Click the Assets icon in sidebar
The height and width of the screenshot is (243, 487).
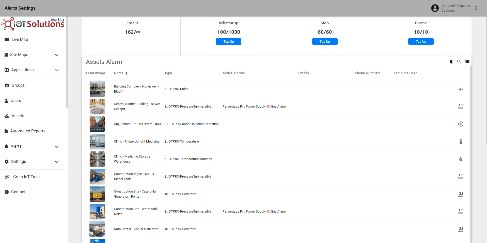click(x=7, y=116)
